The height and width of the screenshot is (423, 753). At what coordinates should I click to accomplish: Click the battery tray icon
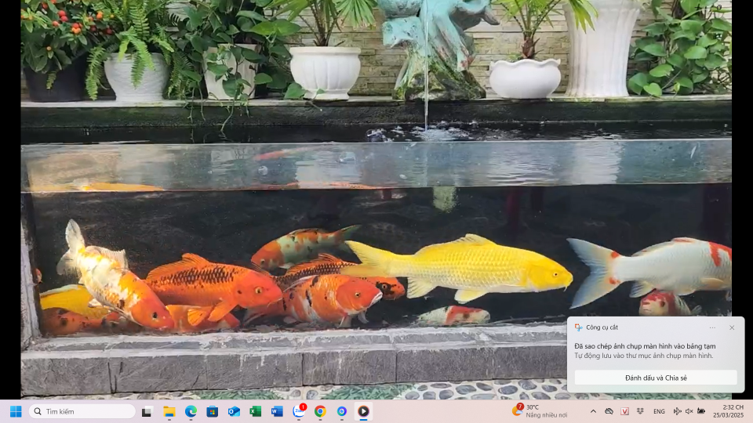click(x=701, y=411)
